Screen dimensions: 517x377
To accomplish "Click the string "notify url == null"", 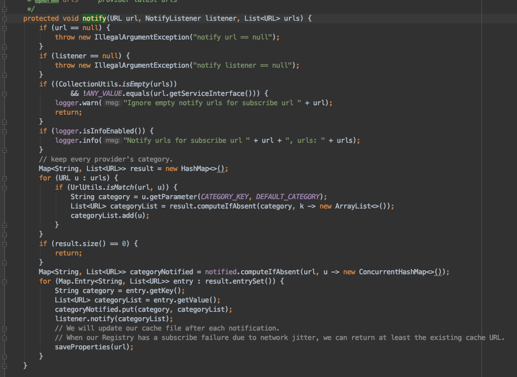I will pos(233,37).
